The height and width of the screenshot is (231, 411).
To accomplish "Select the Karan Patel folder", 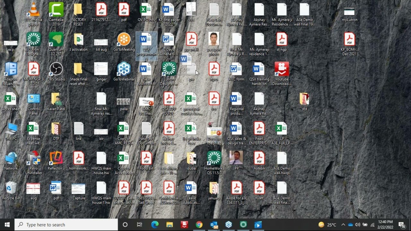I will 56,101.
